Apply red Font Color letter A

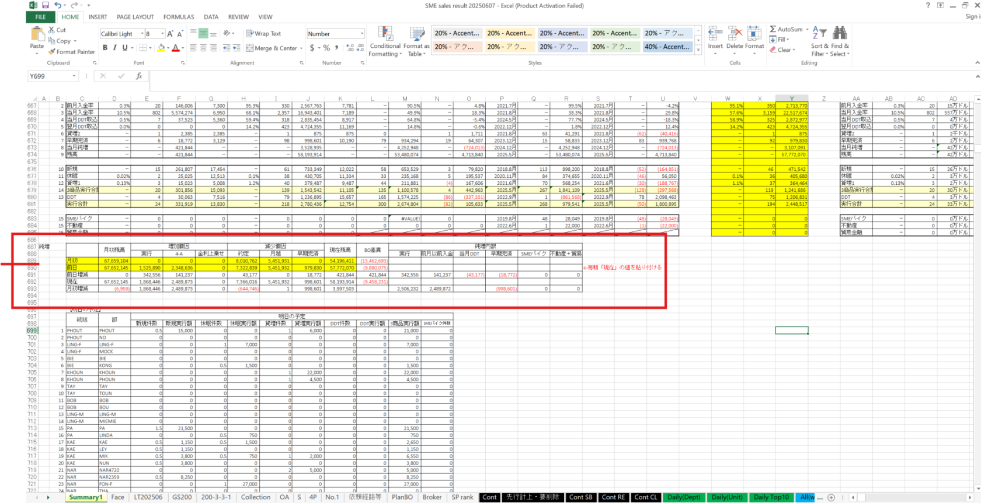175,48
